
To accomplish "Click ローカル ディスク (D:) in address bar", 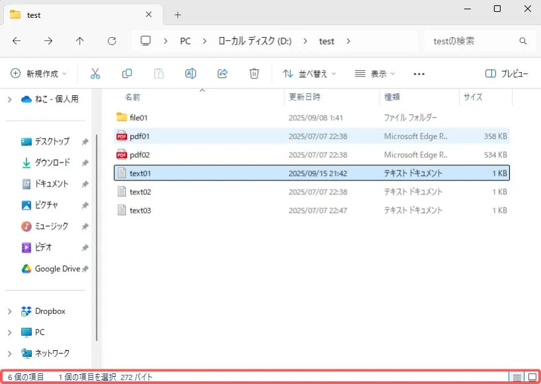I will [255, 41].
